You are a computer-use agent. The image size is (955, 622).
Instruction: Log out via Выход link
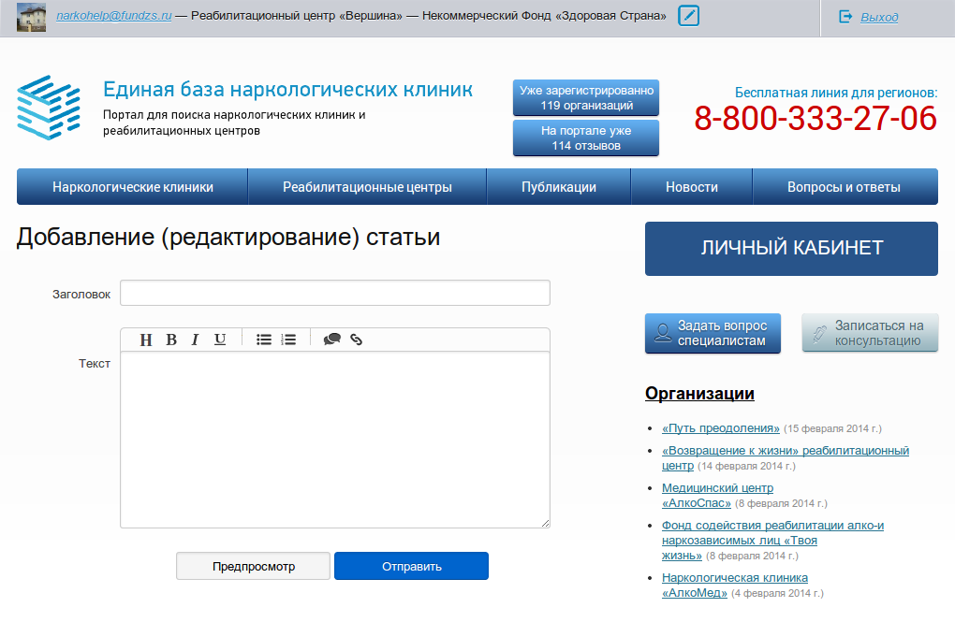click(x=879, y=17)
